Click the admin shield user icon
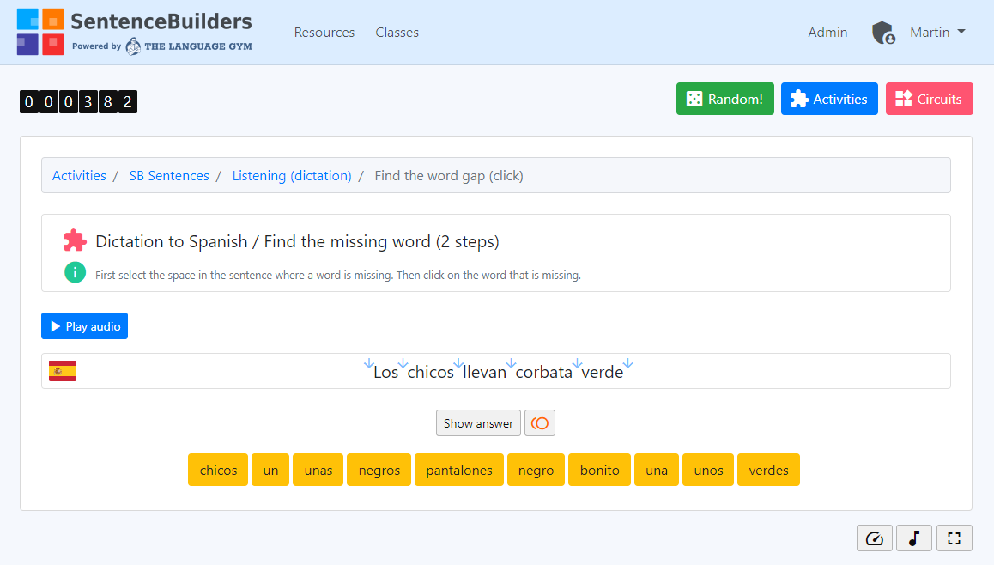 (x=883, y=33)
